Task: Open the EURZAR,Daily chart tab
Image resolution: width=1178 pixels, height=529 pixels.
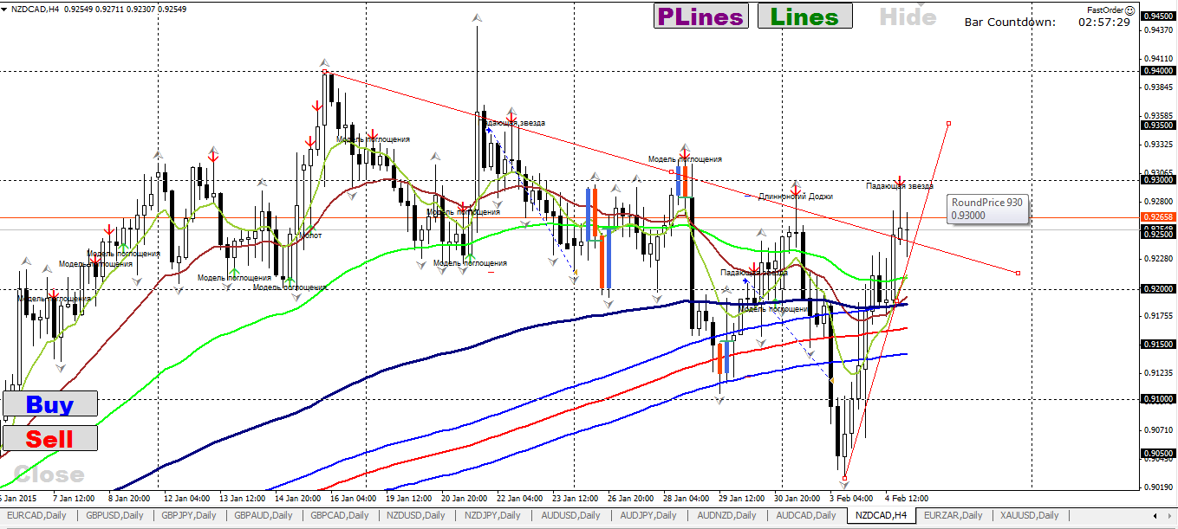Action: pyautogui.click(x=953, y=515)
